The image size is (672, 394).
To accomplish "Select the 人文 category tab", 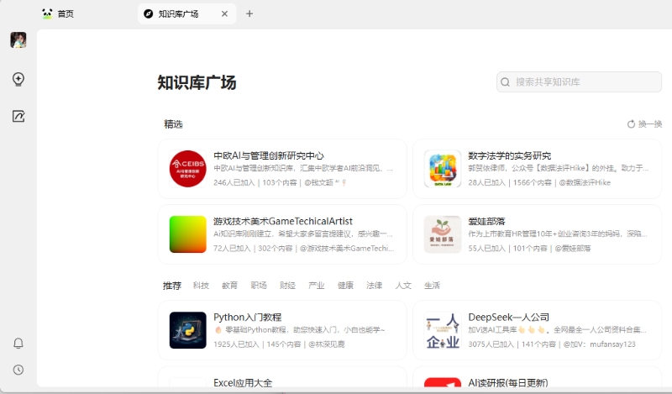I will (x=403, y=286).
